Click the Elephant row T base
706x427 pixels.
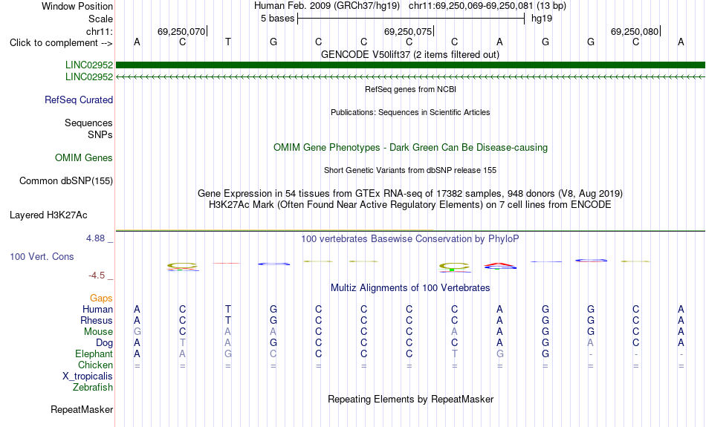454,354
